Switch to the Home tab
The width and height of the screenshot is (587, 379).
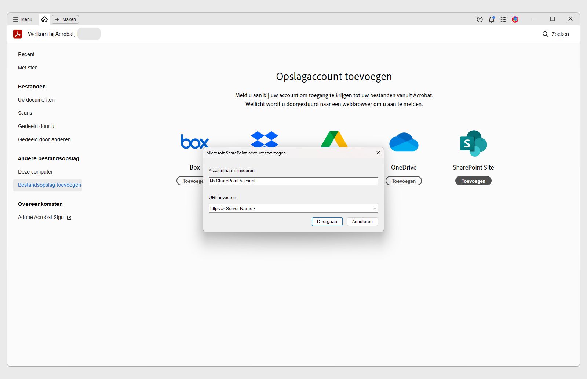(x=44, y=19)
